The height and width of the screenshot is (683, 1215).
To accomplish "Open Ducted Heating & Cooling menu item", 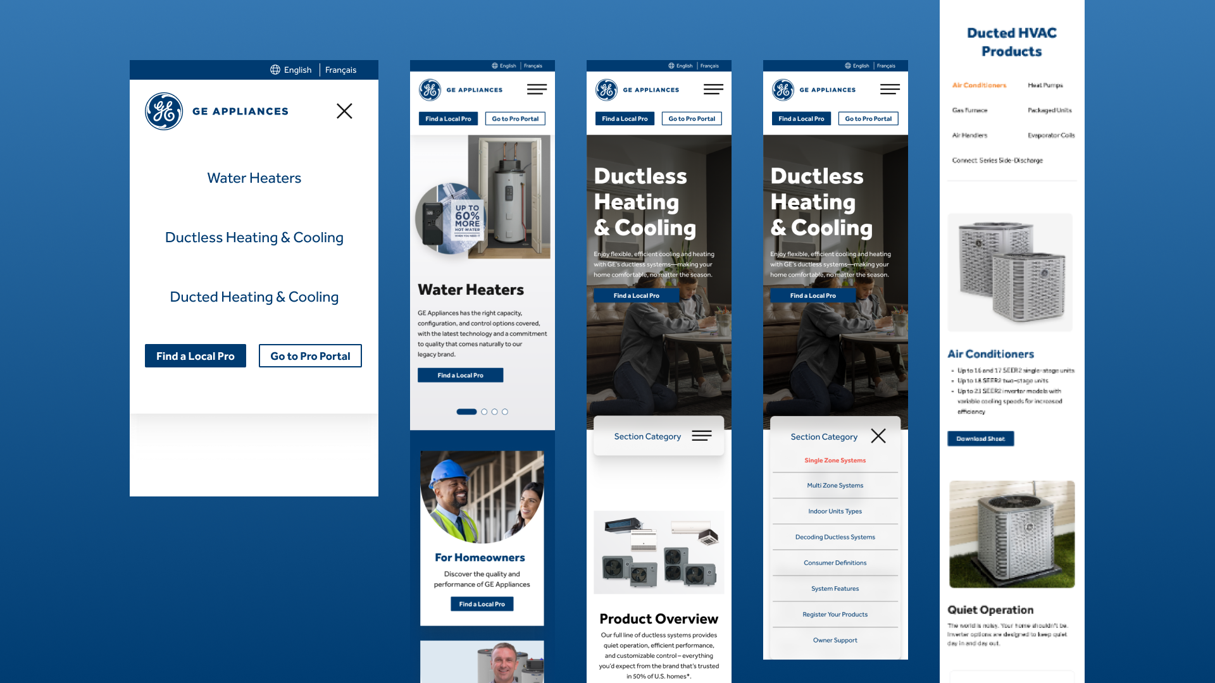I will (254, 297).
